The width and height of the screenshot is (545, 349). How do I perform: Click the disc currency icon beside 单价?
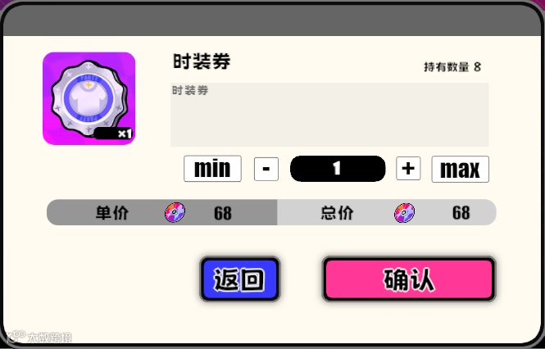coord(175,212)
